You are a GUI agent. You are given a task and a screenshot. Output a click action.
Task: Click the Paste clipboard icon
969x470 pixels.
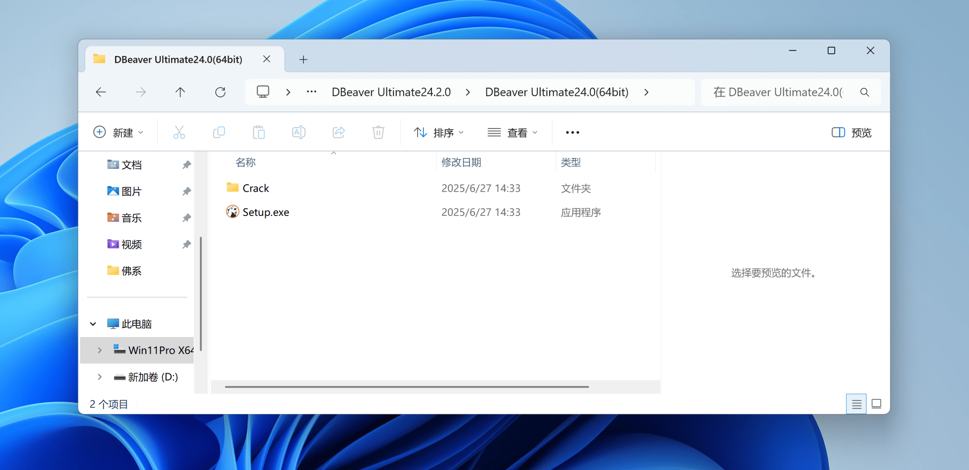tap(259, 132)
